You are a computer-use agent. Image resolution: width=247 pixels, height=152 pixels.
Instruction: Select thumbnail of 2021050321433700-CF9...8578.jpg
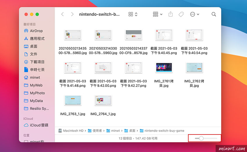pyautogui.click(x=133, y=35)
